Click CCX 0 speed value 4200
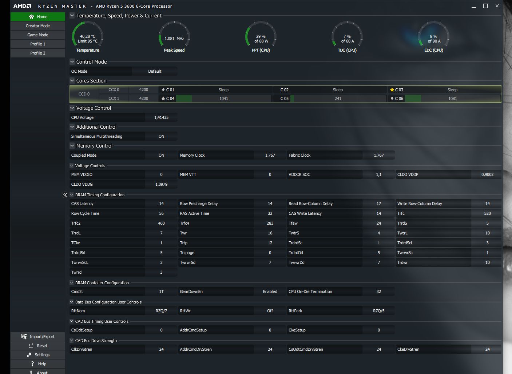 click(x=144, y=90)
